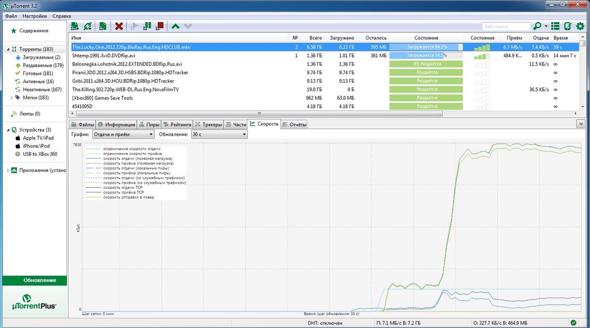Open the Обновление interval dropdown
The height and width of the screenshot is (328, 590).
pos(220,134)
